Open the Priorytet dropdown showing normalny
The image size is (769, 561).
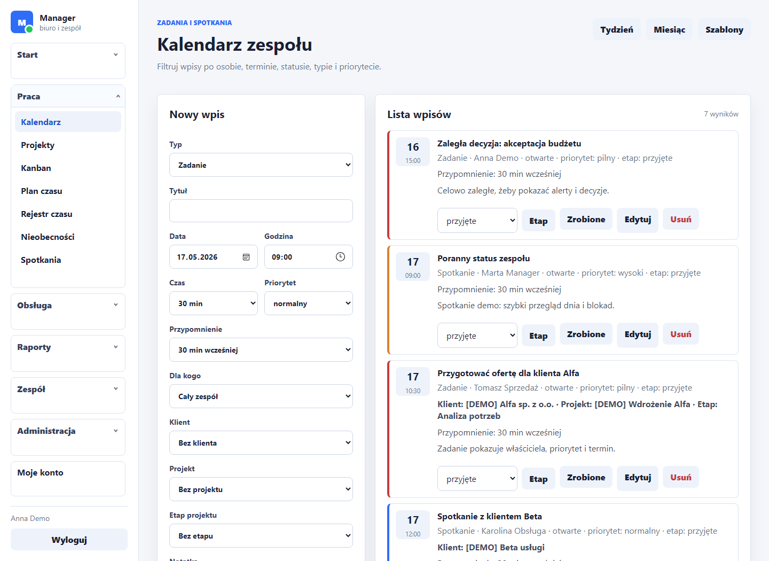pos(309,303)
